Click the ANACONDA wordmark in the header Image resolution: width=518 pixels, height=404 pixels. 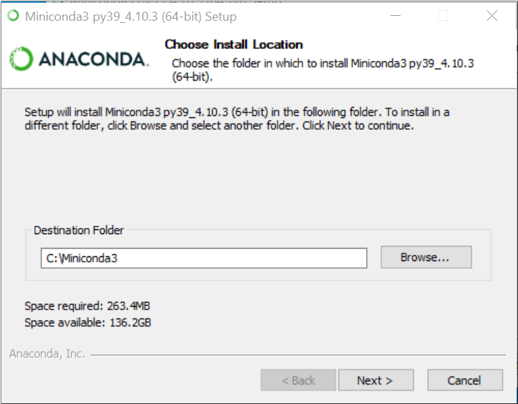point(94,59)
